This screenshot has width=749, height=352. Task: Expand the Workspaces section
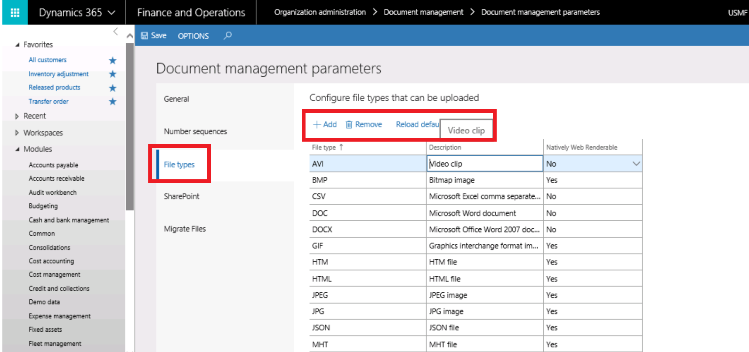pyautogui.click(x=17, y=133)
